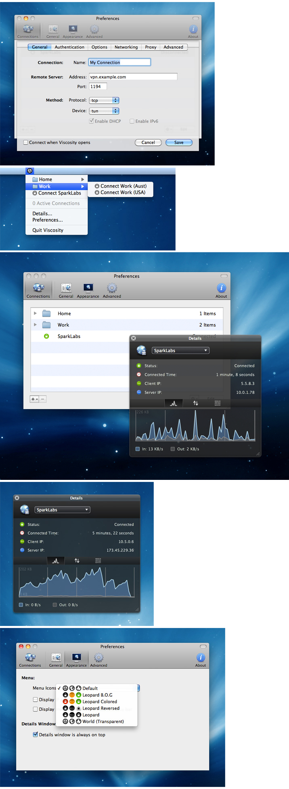
Task: Open the Device dropdown showing tun
Action: [104, 111]
